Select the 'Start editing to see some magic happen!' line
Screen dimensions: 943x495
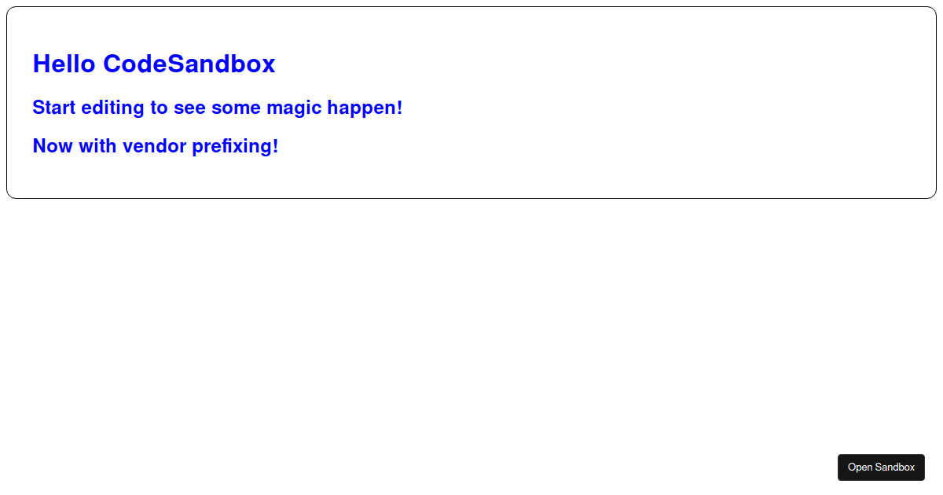(218, 108)
